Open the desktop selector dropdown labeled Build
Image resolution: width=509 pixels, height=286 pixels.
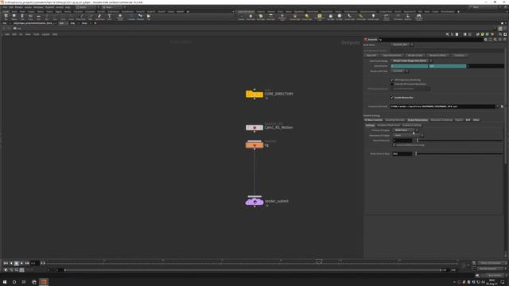[87, 7]
